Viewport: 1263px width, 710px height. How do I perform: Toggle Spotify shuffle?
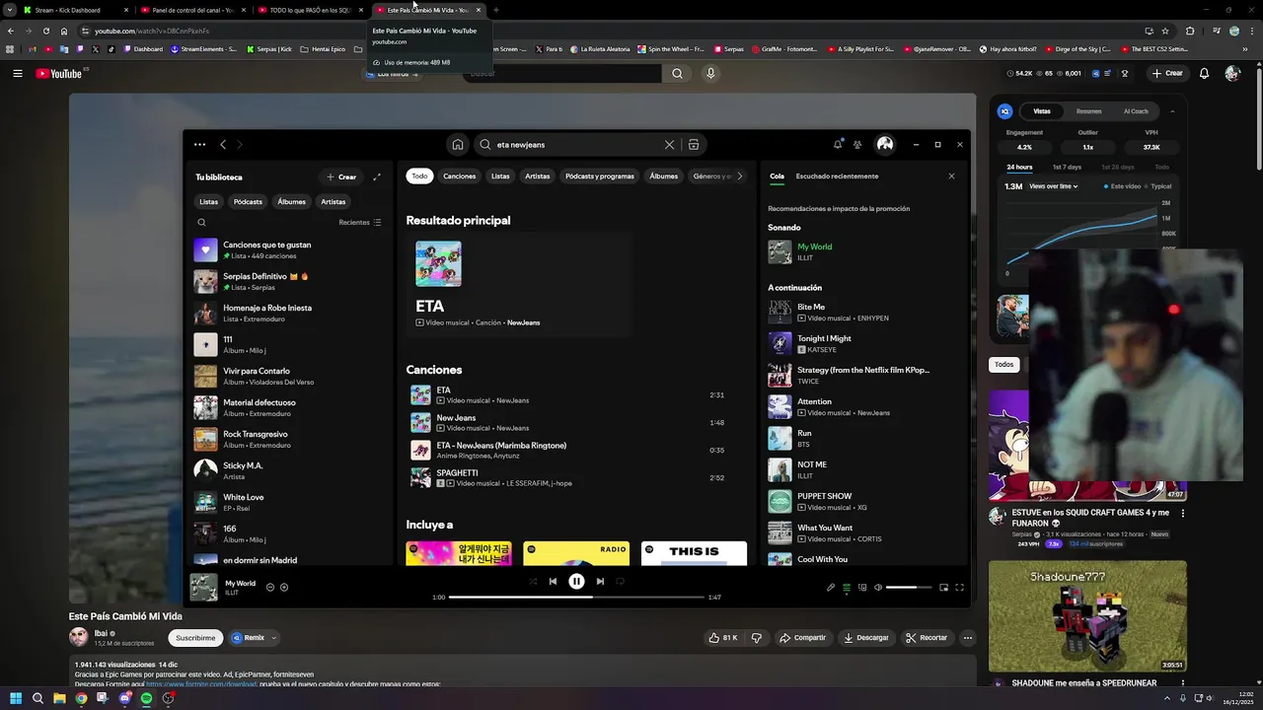[x=533, y=582]
